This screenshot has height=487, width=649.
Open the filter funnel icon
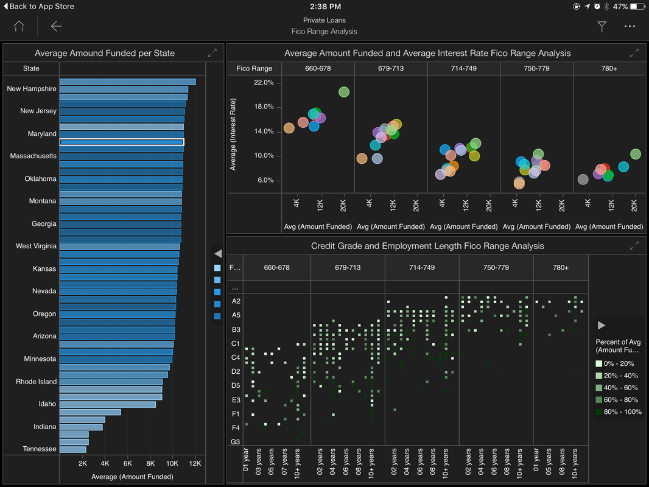[x=602, y=27]
